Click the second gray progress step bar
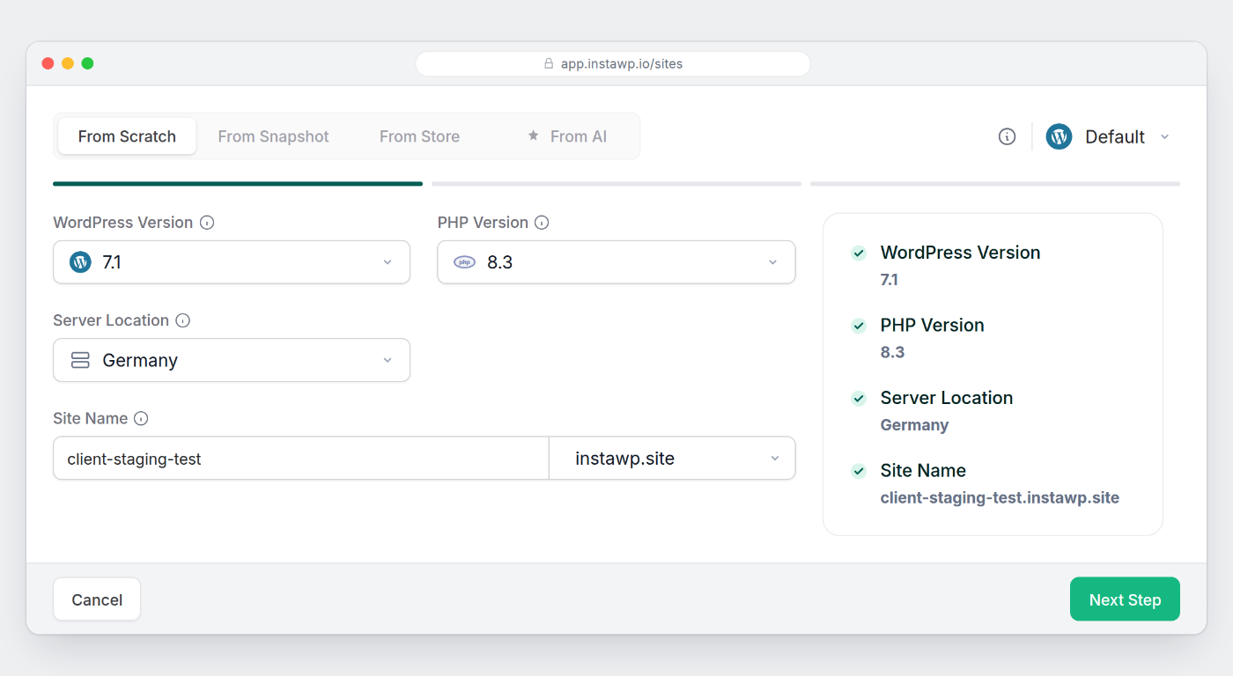 tap(616, 184)
